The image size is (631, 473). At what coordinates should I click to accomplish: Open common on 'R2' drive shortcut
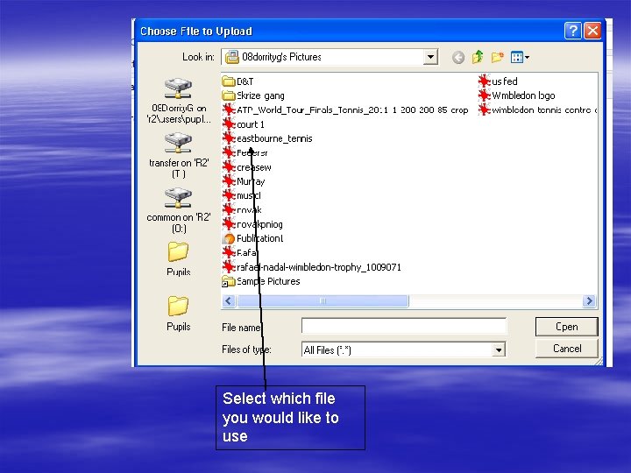point(179,210)
